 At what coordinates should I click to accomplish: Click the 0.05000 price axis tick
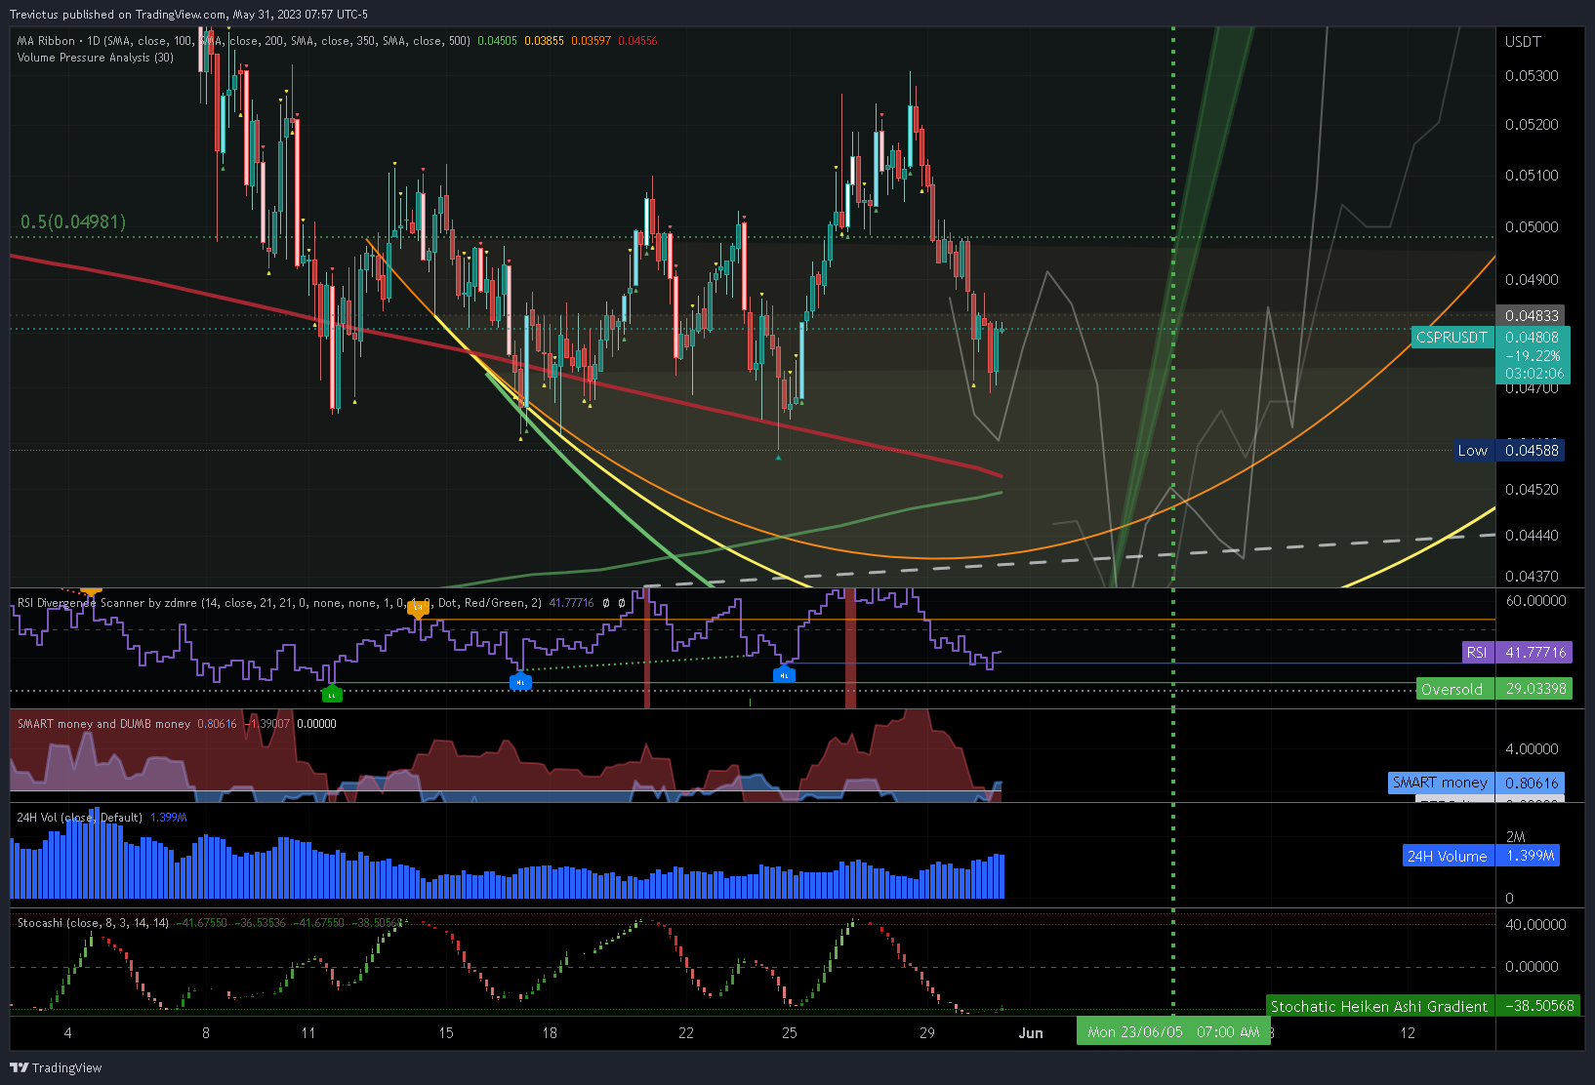(x=1532, y=227)
